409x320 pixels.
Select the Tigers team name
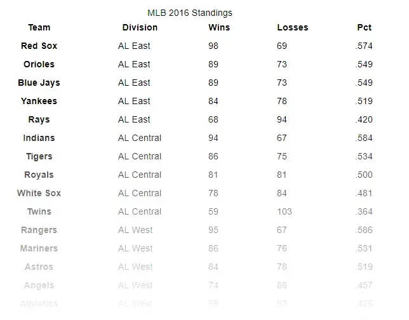point(39,157)
